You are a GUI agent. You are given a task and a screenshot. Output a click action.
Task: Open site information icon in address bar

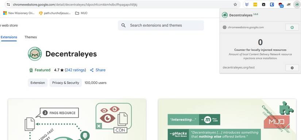point(8,5)
